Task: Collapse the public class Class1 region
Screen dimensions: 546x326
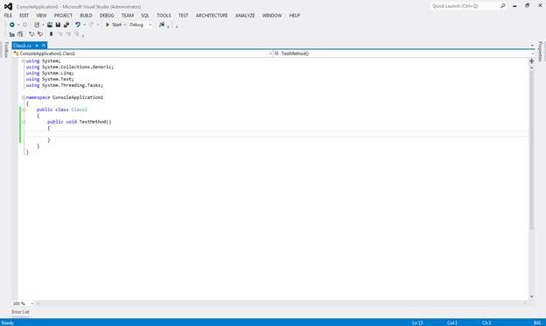Action: click(x=24, y=110)
